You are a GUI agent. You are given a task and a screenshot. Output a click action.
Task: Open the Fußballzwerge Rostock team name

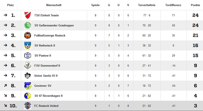50,35
